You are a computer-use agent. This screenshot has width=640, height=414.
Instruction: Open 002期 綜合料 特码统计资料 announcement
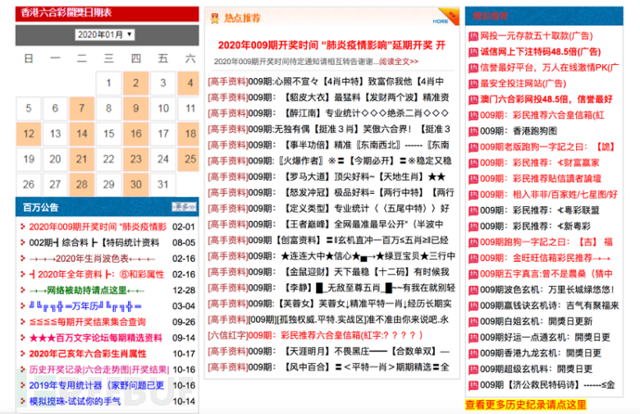94,243
